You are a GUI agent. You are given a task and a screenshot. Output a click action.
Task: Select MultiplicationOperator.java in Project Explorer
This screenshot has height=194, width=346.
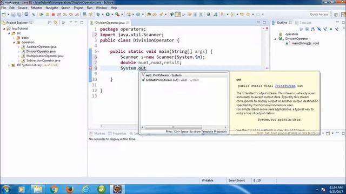pos(45,56)
